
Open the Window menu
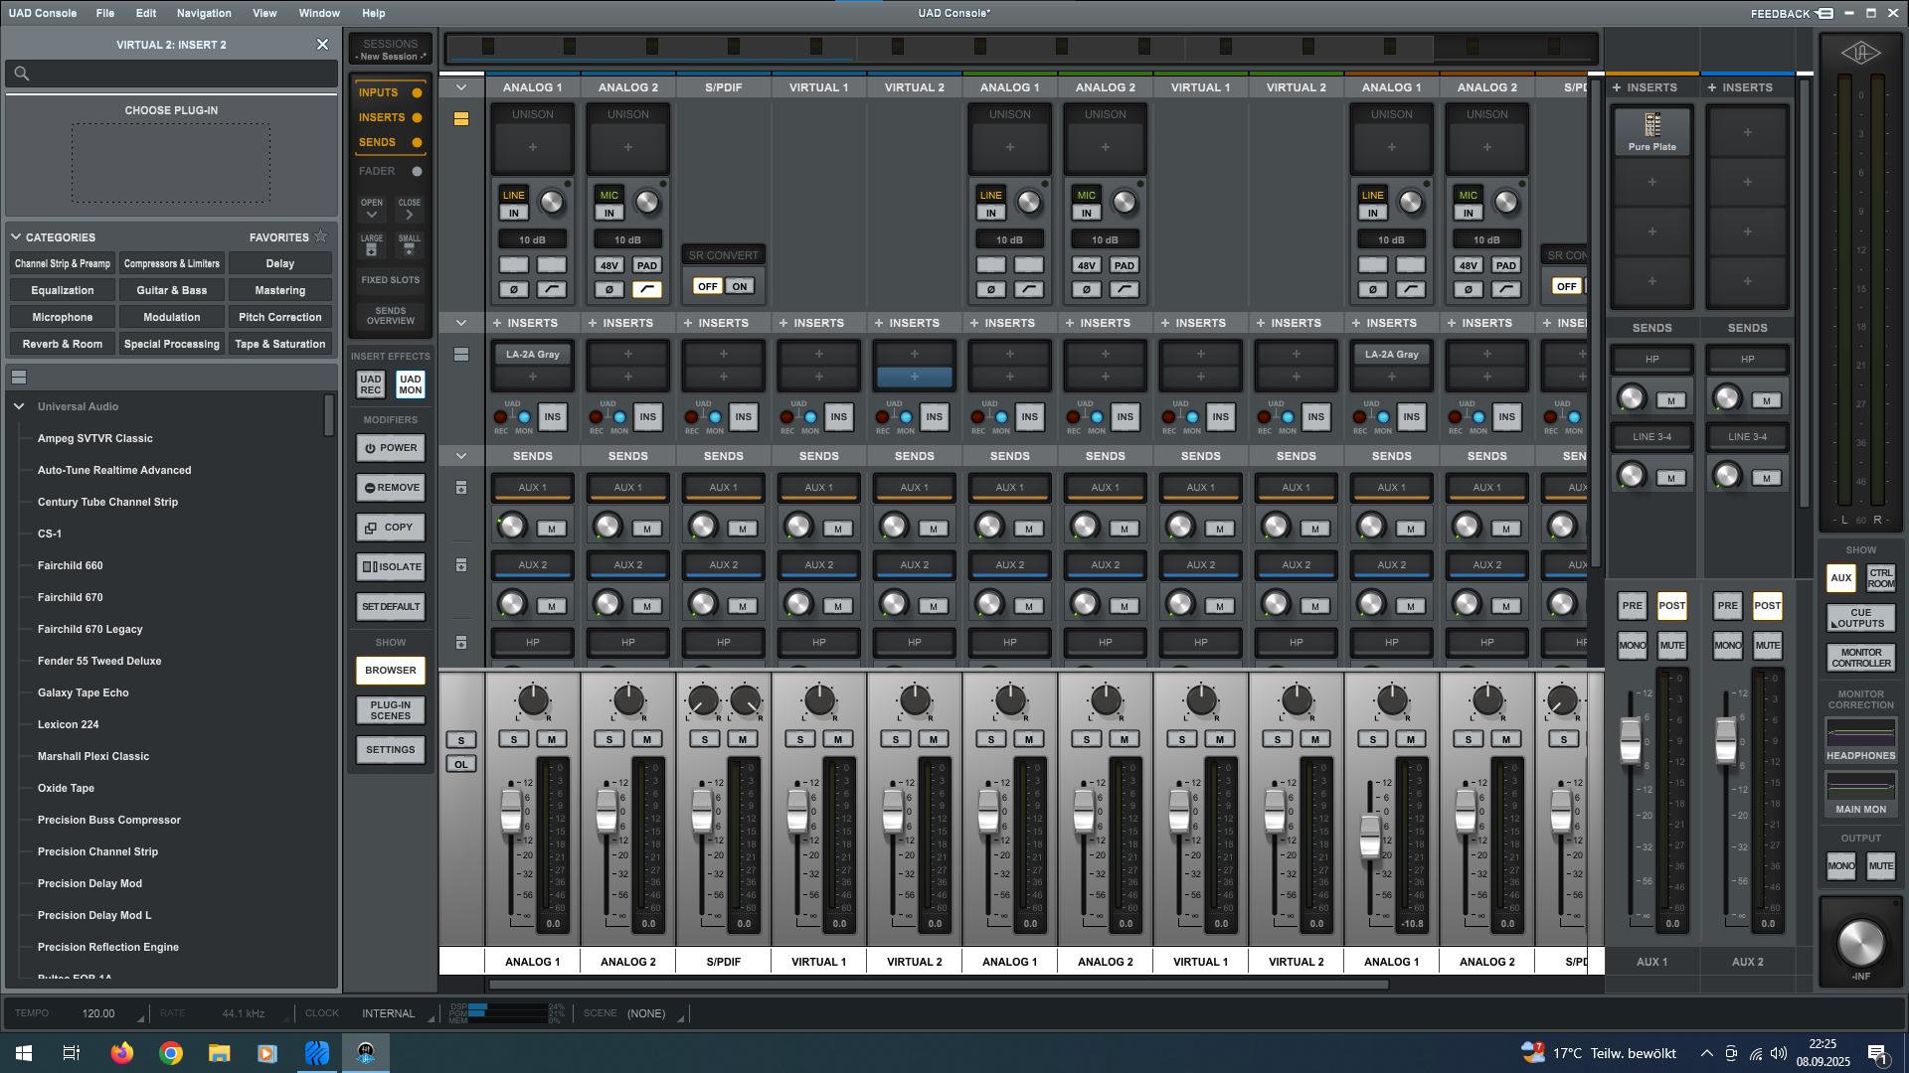click(319, 13)
